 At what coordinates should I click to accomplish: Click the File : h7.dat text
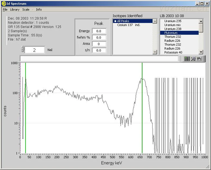pos(17,39)
